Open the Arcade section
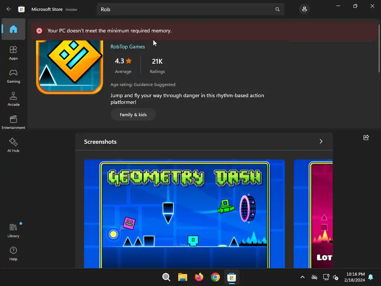The image size is (381, 286). tap(13, 99)
